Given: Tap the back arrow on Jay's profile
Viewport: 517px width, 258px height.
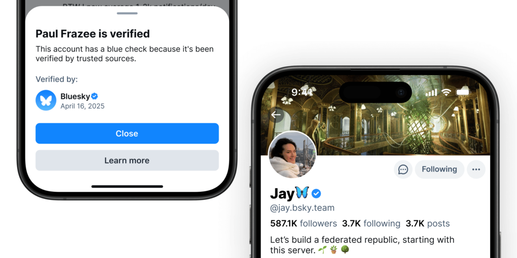Looking at the screenshot, I should tap(276, 115).
